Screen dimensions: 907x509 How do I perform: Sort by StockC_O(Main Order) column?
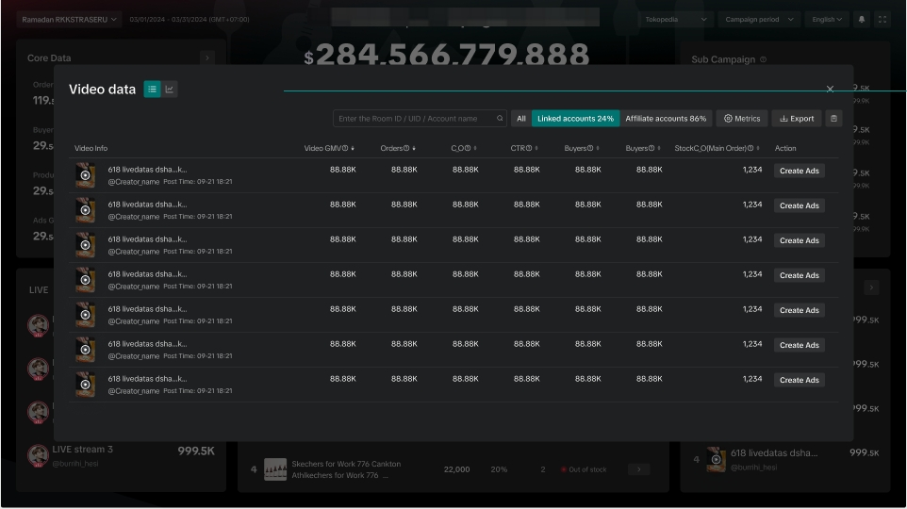point(757,149)
